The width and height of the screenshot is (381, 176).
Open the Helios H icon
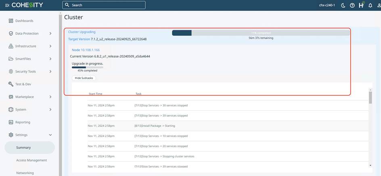point(361,5)
